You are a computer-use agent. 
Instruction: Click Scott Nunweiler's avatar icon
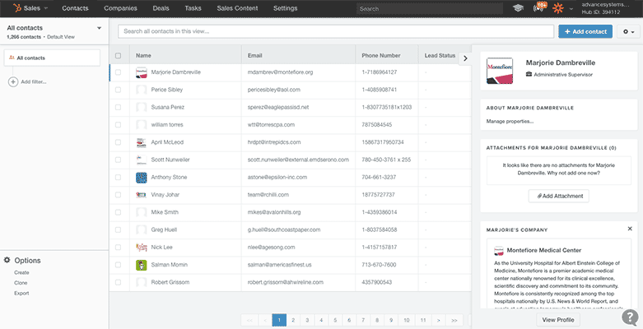point(141,160)
